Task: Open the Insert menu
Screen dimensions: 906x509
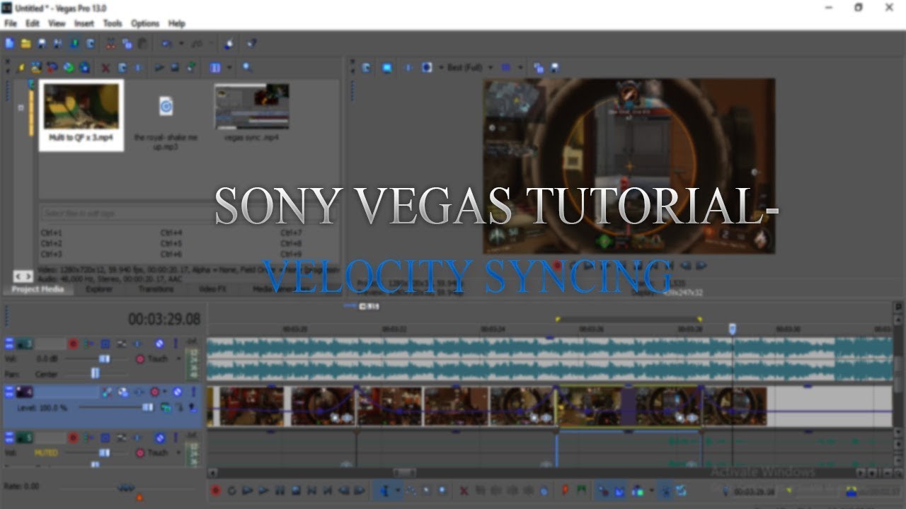Action: point(84,23)
